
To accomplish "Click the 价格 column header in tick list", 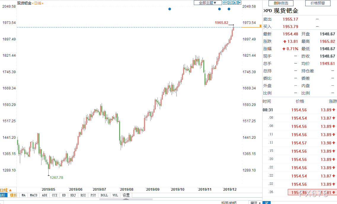I will pyautogui.click(x=300, y=102).
